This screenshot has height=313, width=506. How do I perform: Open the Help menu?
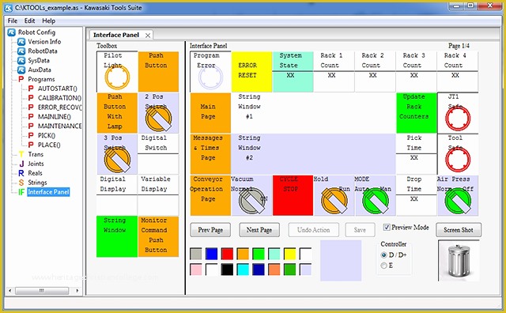click(x=49, y=21)
